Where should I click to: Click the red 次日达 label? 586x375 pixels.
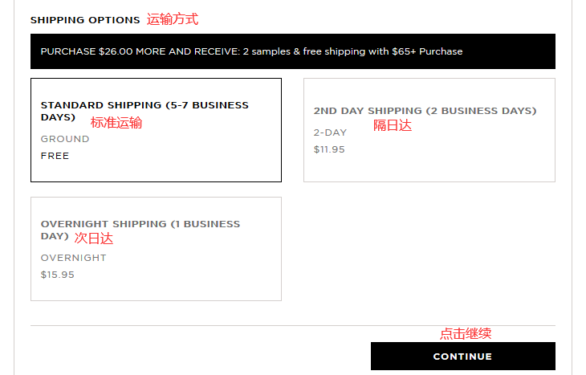(94, 238)
